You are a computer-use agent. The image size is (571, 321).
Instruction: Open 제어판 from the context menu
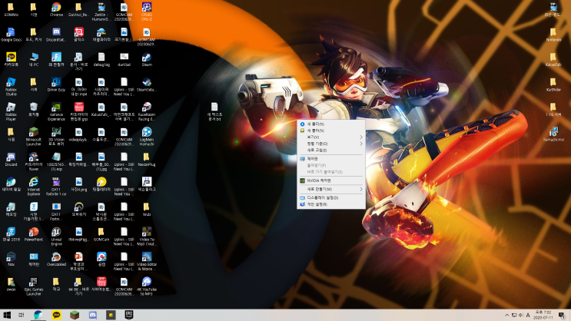click(x=331, y=159)
